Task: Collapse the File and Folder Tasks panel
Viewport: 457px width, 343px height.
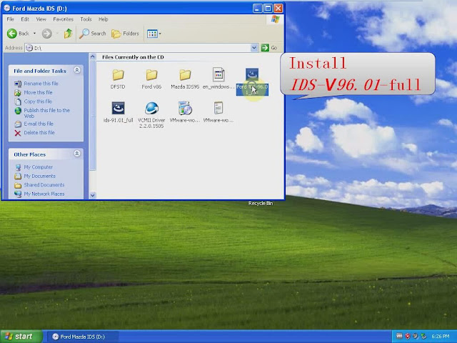Action: click(x=77, y=70)
